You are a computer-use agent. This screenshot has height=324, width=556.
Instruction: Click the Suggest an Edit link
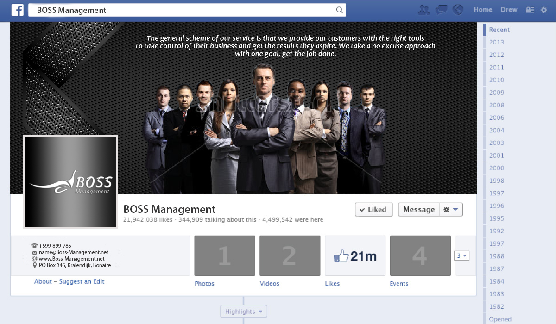pos(82,281)
